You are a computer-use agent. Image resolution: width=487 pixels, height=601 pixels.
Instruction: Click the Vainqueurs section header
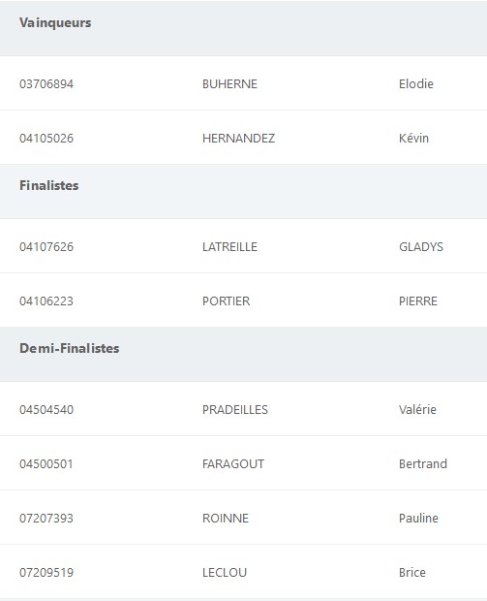click(55, 22)
